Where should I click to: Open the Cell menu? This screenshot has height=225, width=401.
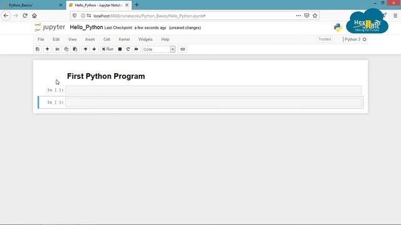[x=107, y=39]
